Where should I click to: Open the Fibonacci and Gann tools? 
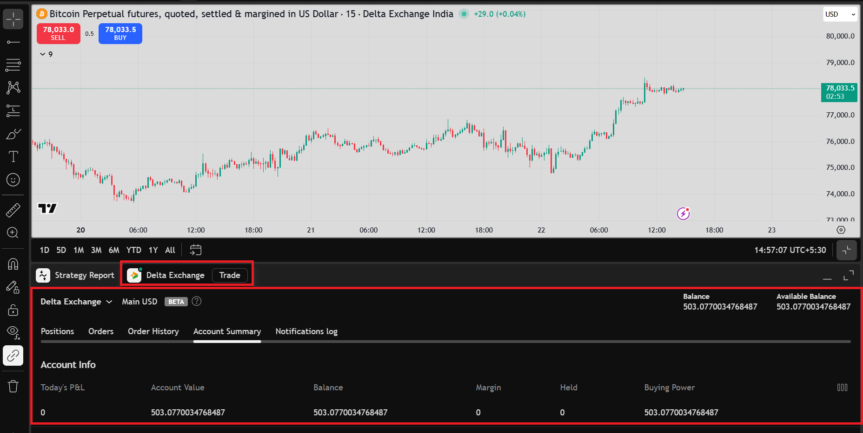13,65
